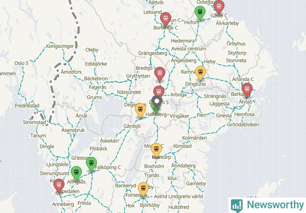The height and width of the screenshot is (213, 306).
Task: Select the yellow train marker above Mantorp
Action: pos(156,150)
